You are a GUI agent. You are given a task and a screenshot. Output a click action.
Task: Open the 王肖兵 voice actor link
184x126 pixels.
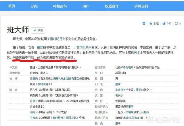pyautogui.click(x=34, y=118)
